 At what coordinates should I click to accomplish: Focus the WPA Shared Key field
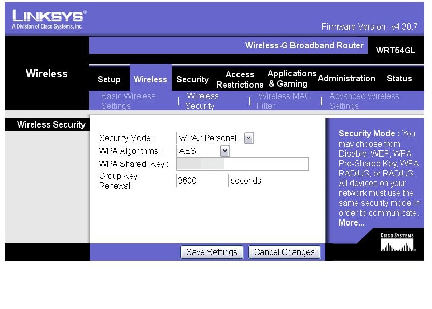click(243, 164)
